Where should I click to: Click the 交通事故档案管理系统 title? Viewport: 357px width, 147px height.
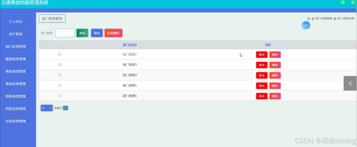pyautogui.click(x=25, y=3)
